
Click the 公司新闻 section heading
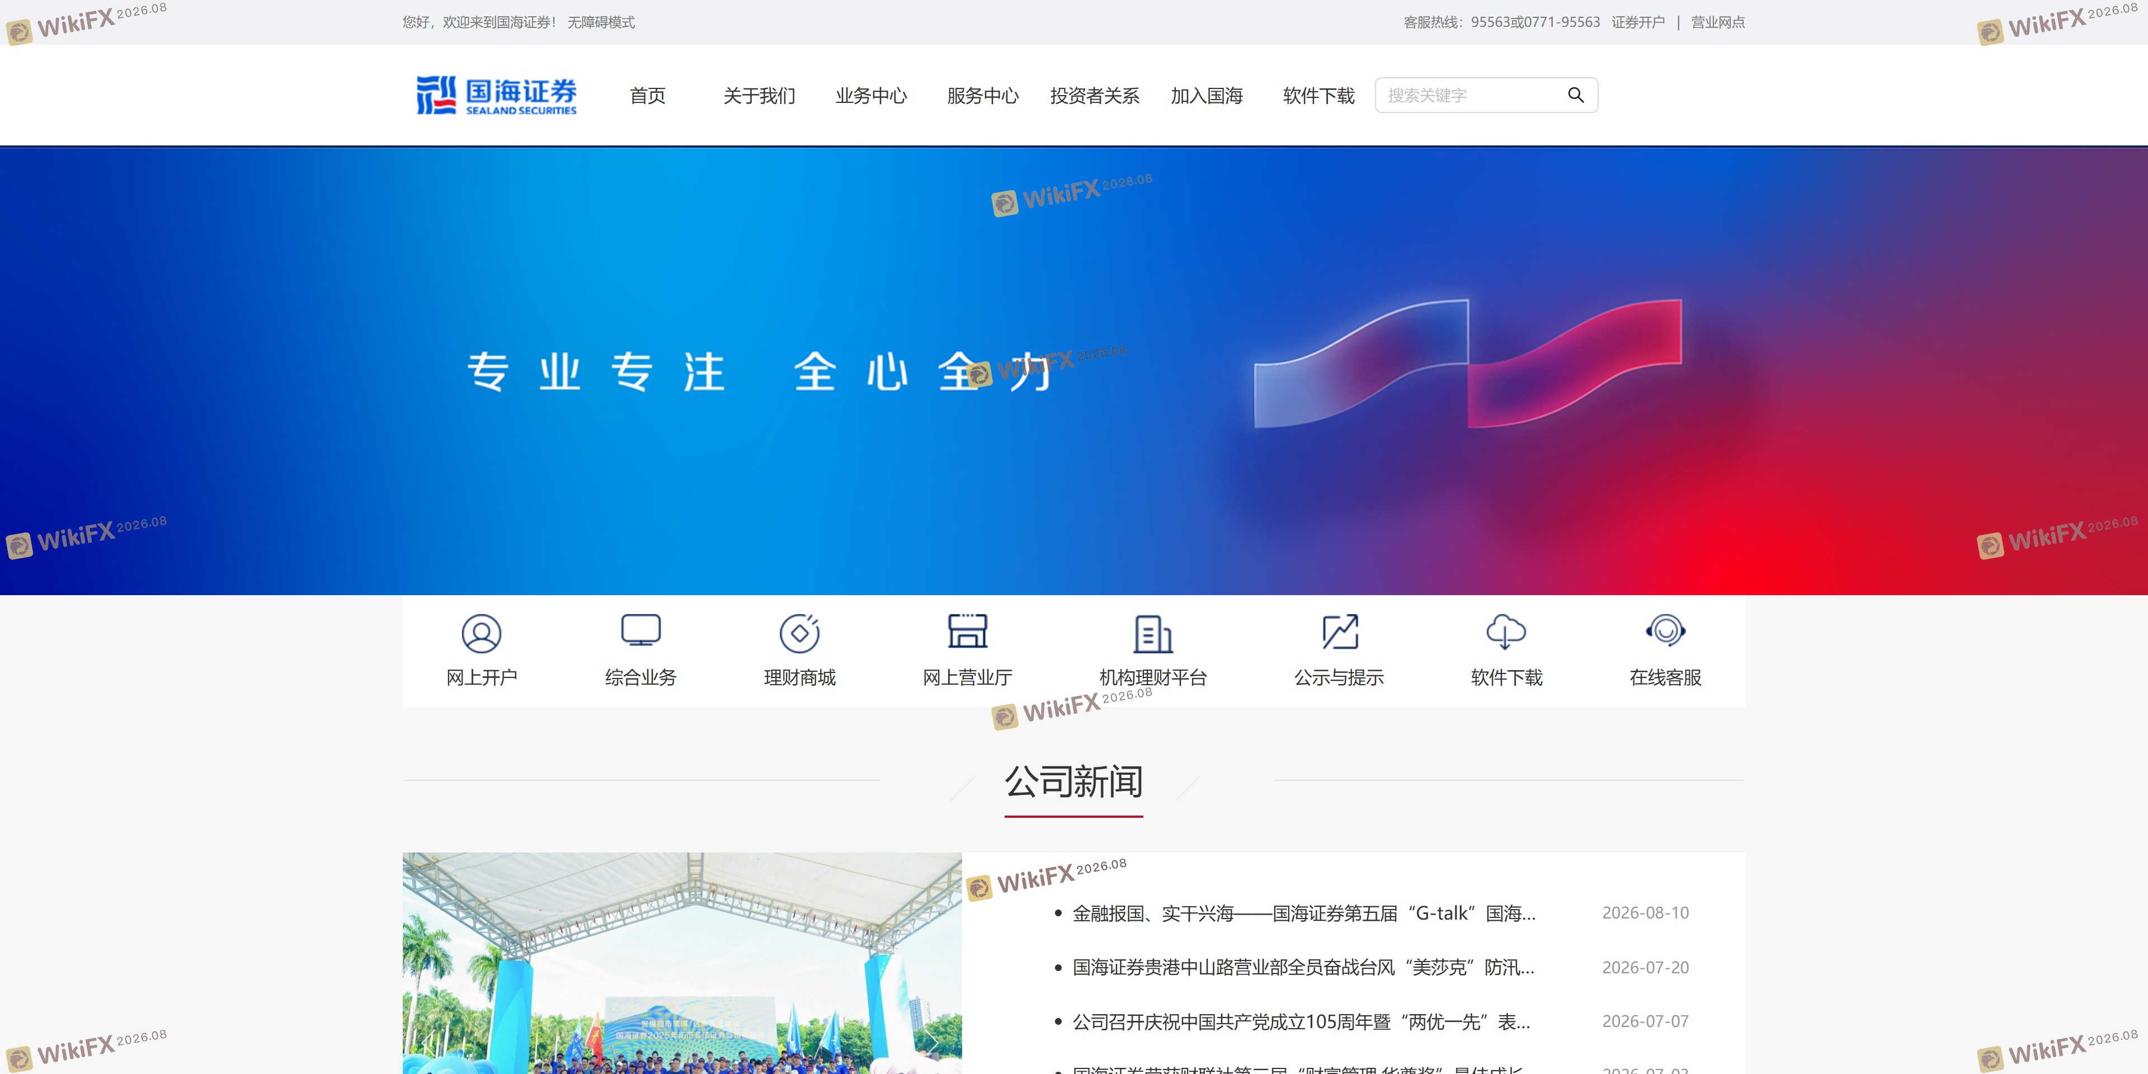(1074, 782)
